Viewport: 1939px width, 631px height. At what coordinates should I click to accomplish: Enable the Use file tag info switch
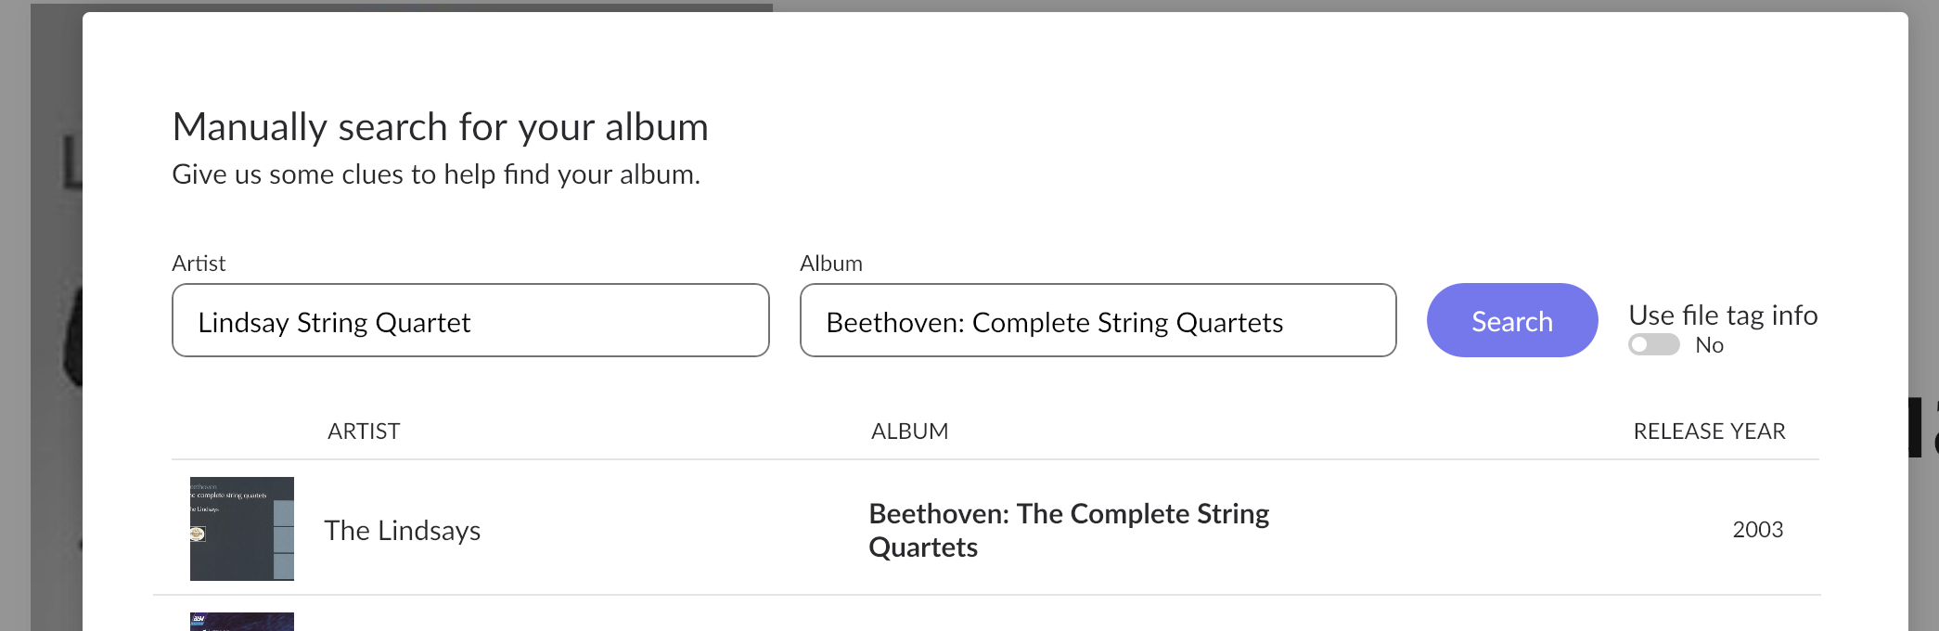1653,344
